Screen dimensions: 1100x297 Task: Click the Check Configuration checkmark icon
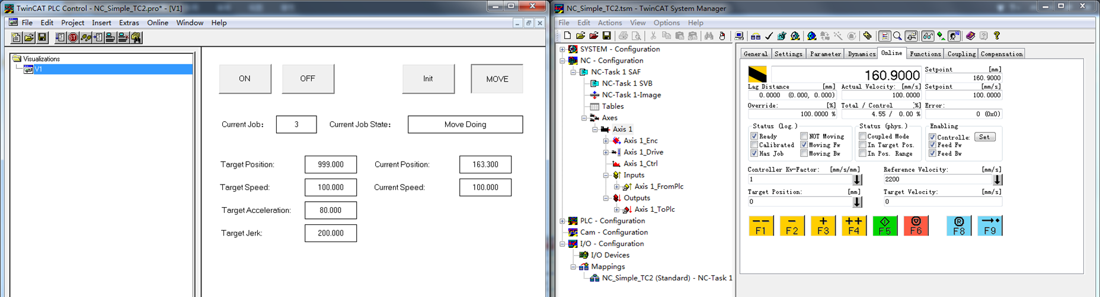[x=769, y=36]
